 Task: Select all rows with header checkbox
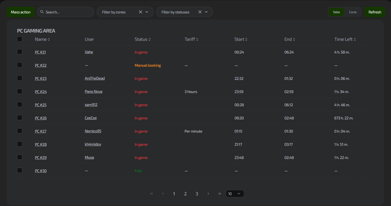20,39
